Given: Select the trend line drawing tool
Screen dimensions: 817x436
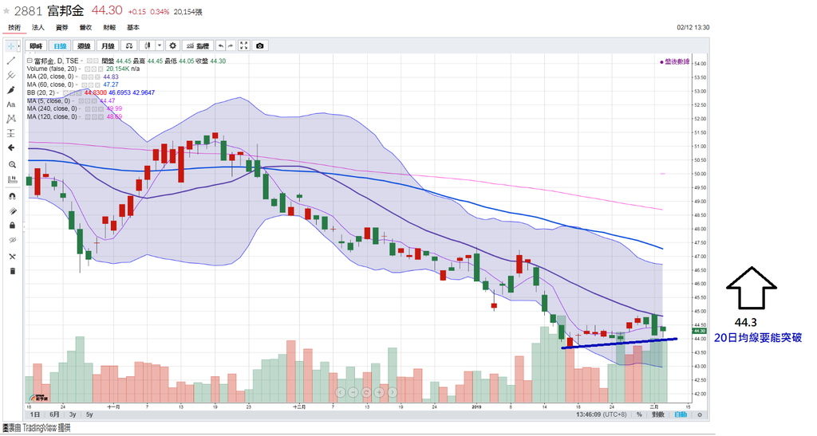Looking at the screenshot, I should click(11, 61).
